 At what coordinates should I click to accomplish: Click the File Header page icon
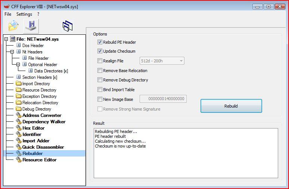[25, 58]
